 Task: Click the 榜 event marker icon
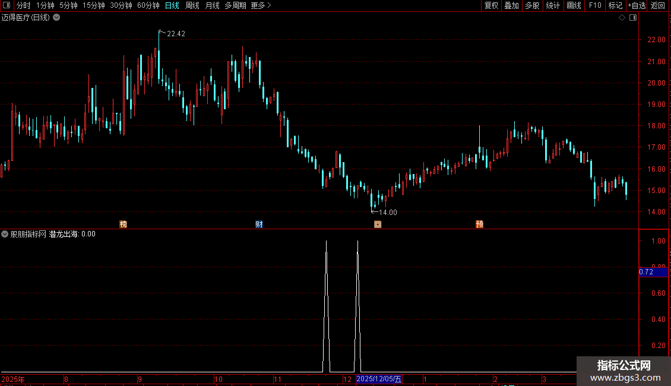pos(124,224)
